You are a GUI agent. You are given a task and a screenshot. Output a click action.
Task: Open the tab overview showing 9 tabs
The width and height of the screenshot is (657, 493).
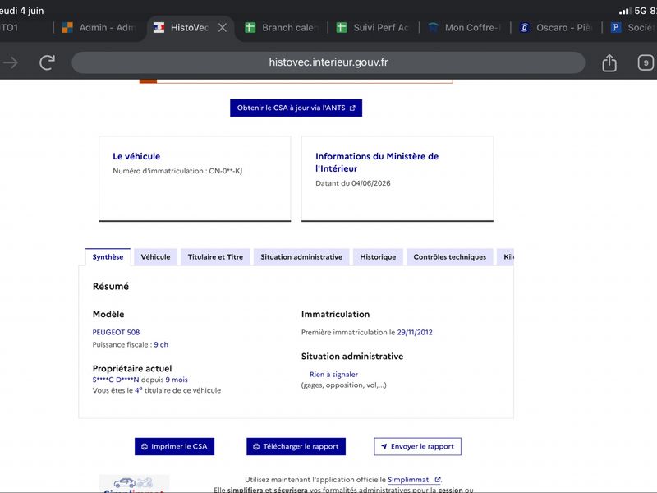pyautogui.click(x=646, y=63)
